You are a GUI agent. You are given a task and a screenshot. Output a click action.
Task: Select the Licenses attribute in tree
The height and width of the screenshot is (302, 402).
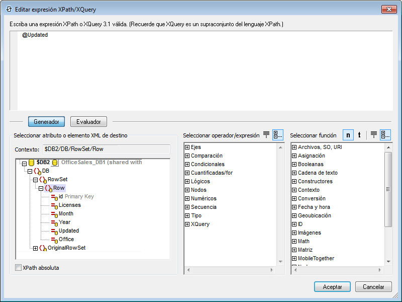69,205
